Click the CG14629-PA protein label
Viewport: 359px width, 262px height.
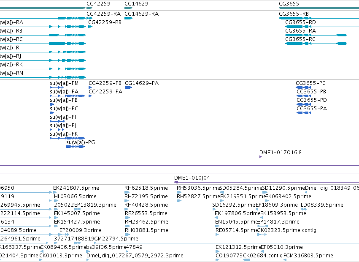pos(142,83)
